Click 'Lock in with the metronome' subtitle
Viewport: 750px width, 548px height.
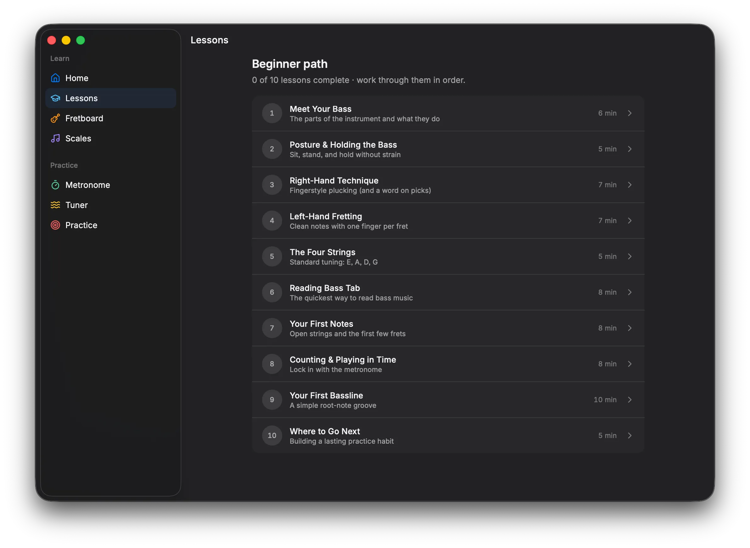pyautogui.click(x=335, y=370)
